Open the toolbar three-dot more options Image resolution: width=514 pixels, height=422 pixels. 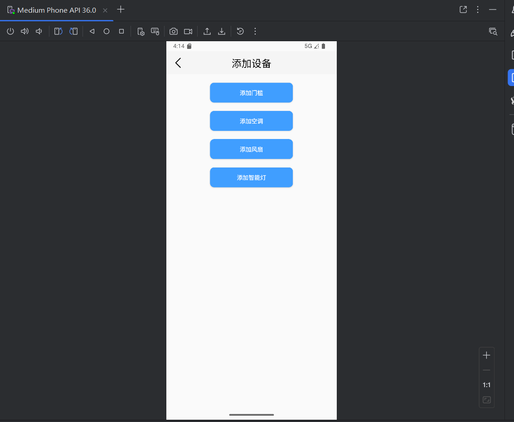[255, 31]
